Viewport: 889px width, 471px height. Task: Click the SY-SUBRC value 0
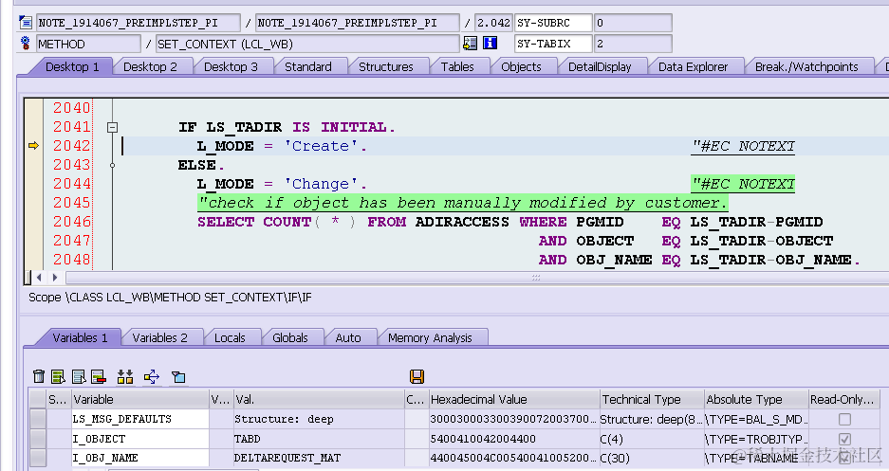633,23
